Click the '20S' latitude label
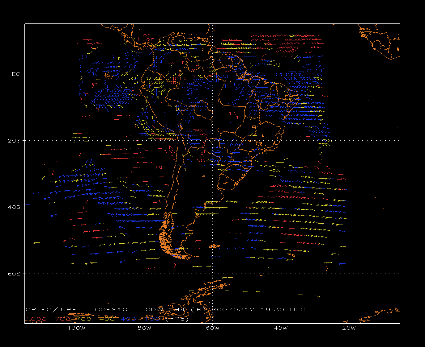The image size is (425, 347). click(15, 141)
